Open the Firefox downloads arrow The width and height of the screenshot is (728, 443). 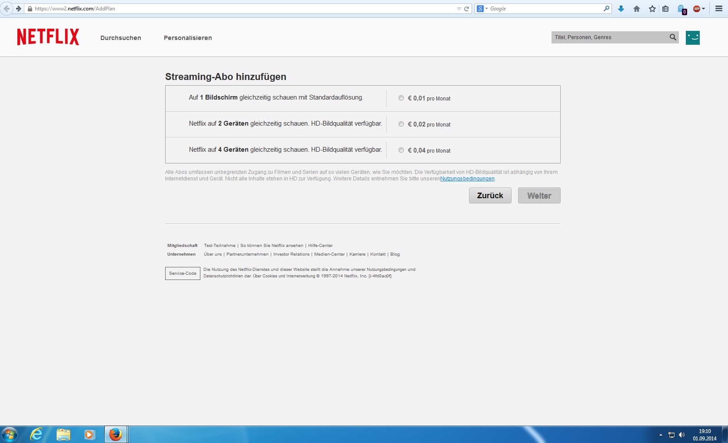(x=621, y=9)
